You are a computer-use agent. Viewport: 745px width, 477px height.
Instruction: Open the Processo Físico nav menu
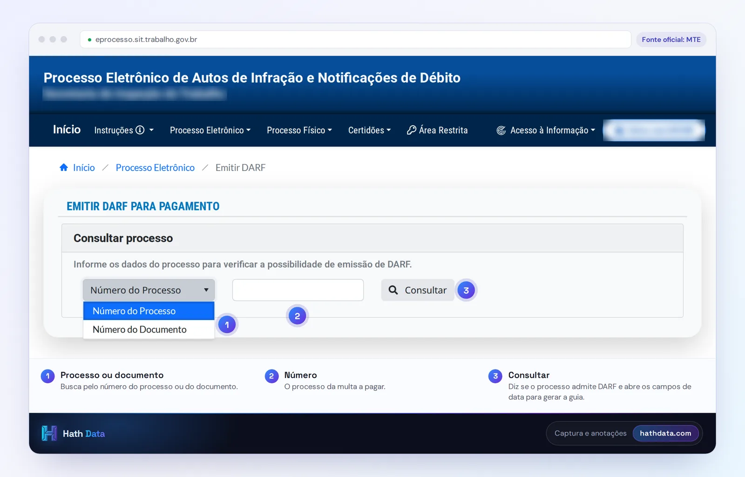(x=299, y=130)
